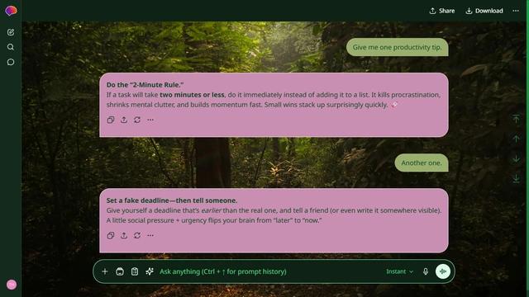Click the sparkle tools icon in input bar
Screen dimensions: 529x297
[150, 271]
